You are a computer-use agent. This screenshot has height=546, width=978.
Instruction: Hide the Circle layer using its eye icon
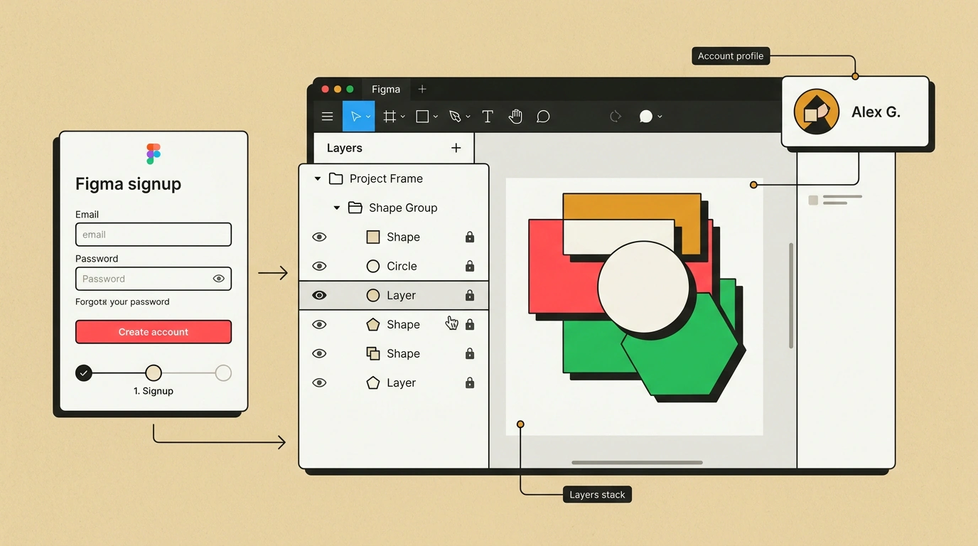coord(320,266)
